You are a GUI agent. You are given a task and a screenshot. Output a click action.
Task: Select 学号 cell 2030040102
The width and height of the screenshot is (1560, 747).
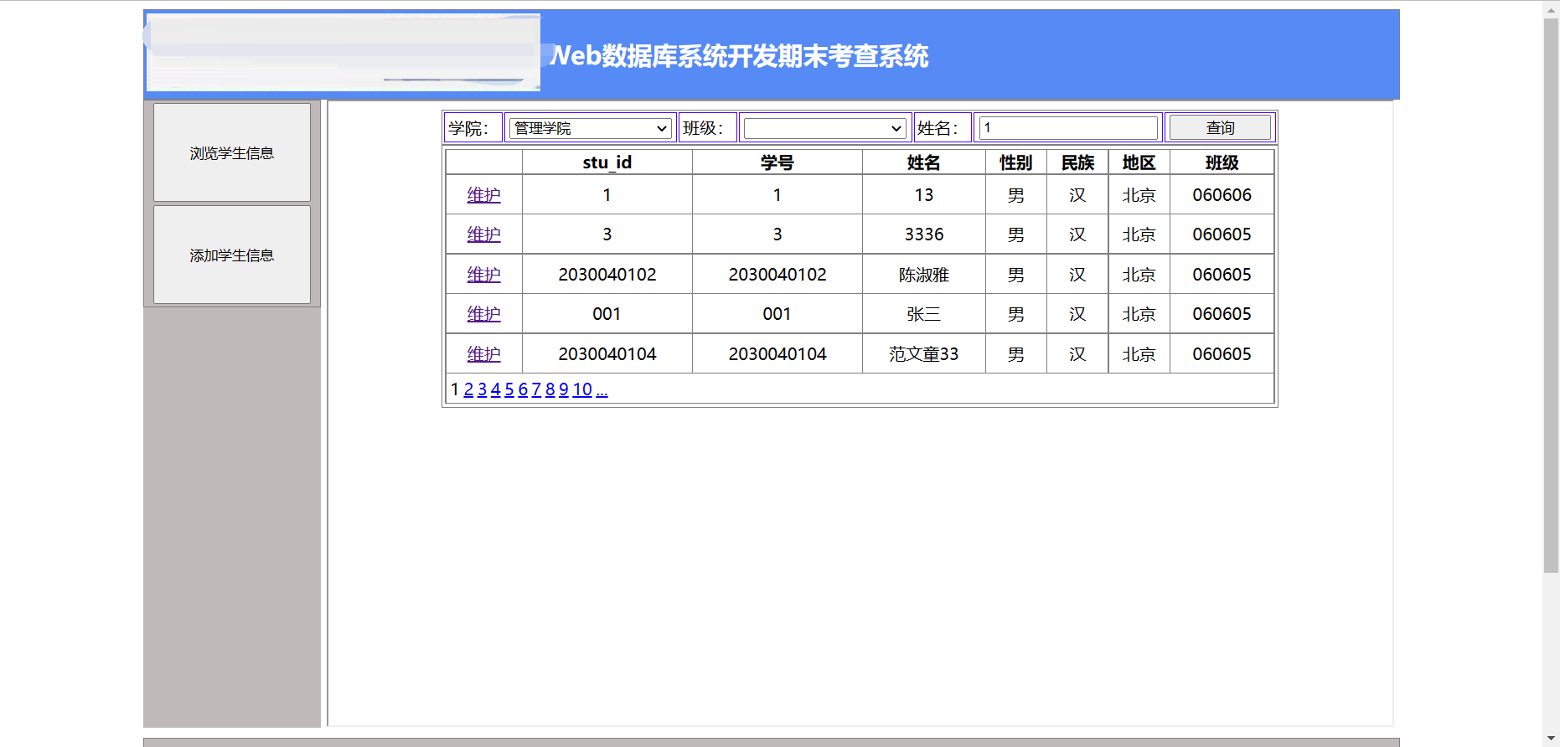click(x=777, y=275)
